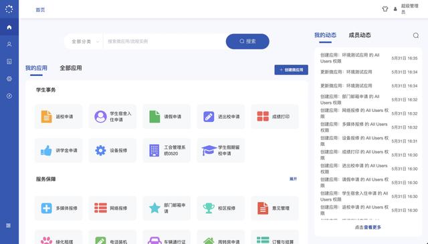Select activity 进出校申请 的 All Users 权限
The image size is (428, 244).
pos(368,169)
